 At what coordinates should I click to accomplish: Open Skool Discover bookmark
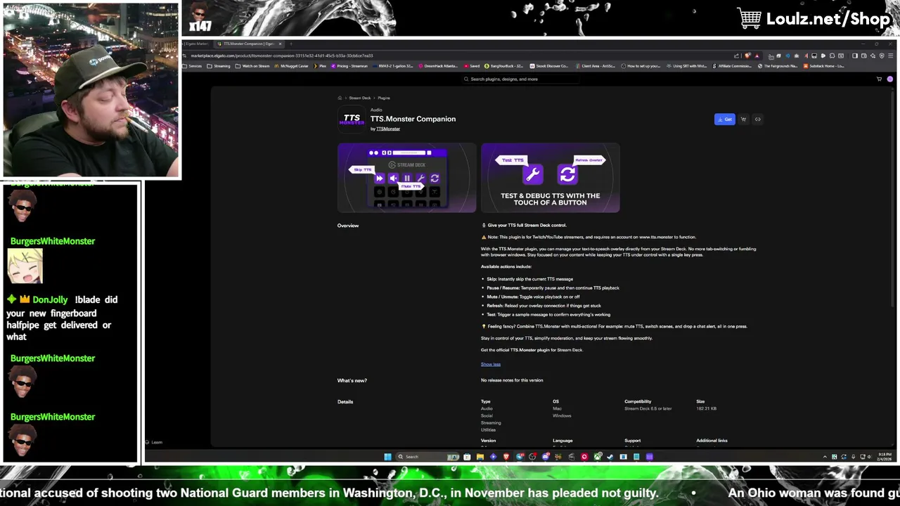click(x=550, y=66)
